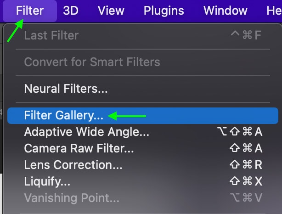This screenshot has height=214, width=282.
Task: Click the Shift-Command-X shortcut beside Liquify
Action: coord(246,181)
